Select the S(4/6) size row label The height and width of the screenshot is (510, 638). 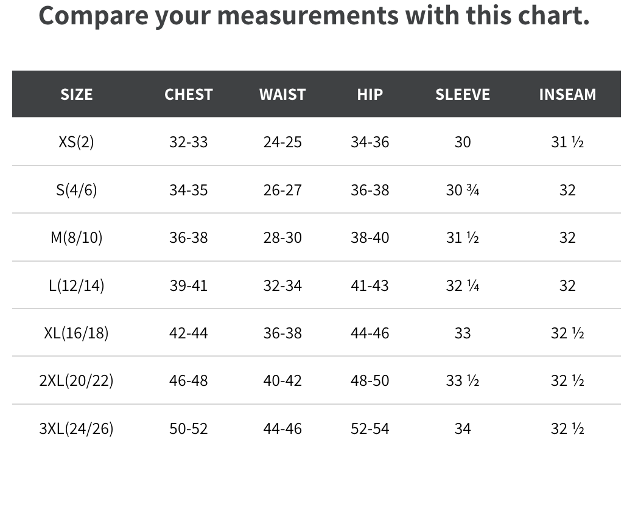77,190
